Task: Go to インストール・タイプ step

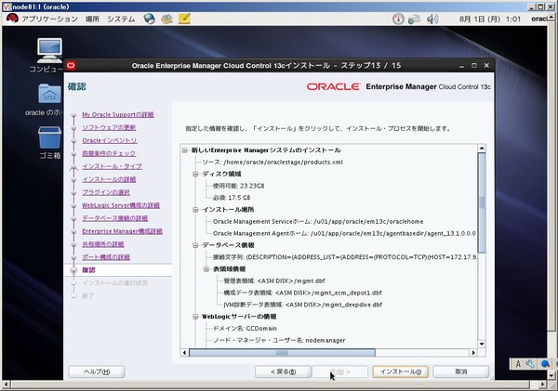Action: tap(113, 166)
